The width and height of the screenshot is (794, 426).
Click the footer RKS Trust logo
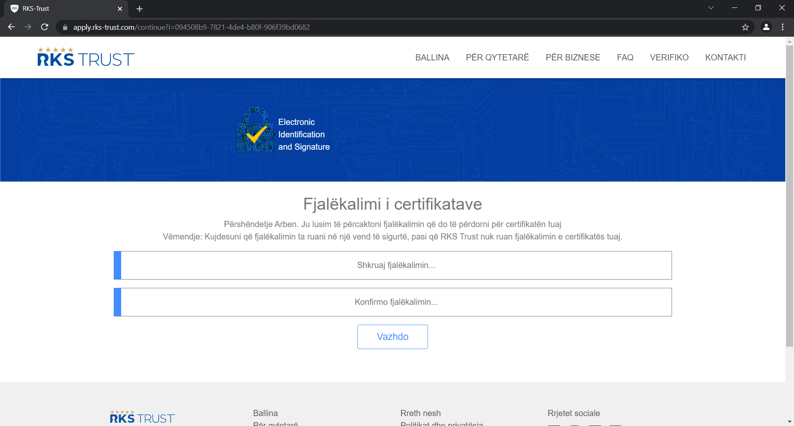[142, 417]
